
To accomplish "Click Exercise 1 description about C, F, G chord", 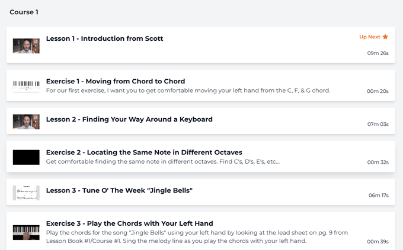I will (x=188, y=90).
